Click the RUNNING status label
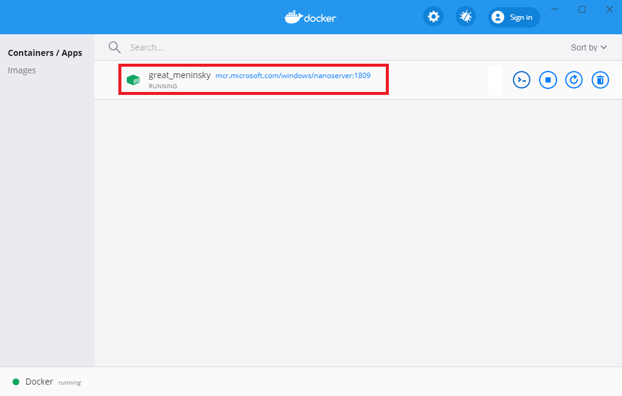 pyautogui.click(x=163, y=87)
